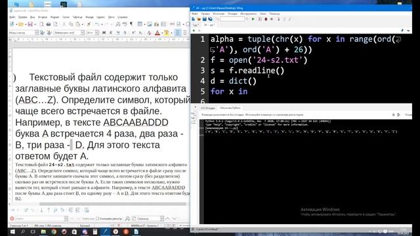
Task: Toggle Underline formatting in Writer
Action: [x=118, y=33]
